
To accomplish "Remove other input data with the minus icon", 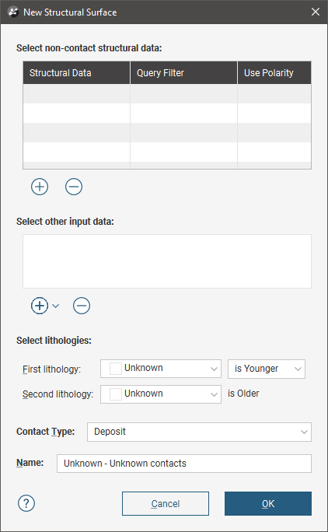I will coord(82,306).
